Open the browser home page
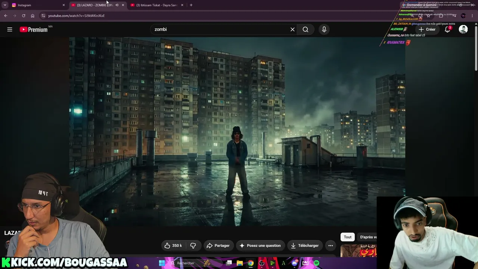Screen dimensions: 478x269 coord(32,16)
